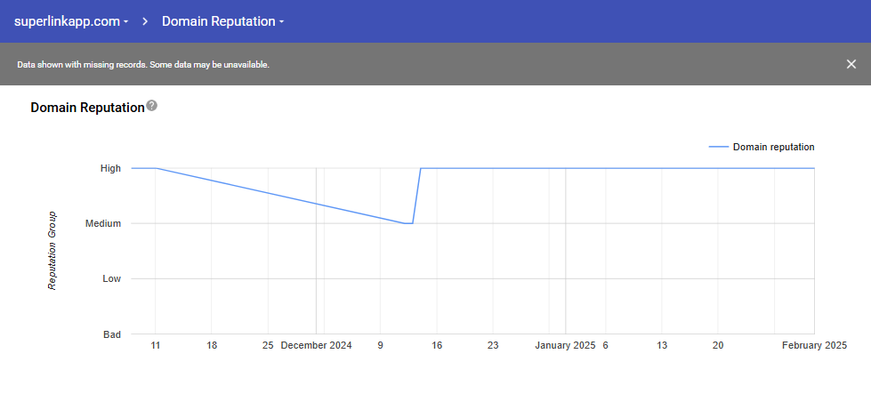Click the dropdown arrow next to superlinkapp.com
The width and height of the screenshot is (871, 394).
click(x=125, y=22)
